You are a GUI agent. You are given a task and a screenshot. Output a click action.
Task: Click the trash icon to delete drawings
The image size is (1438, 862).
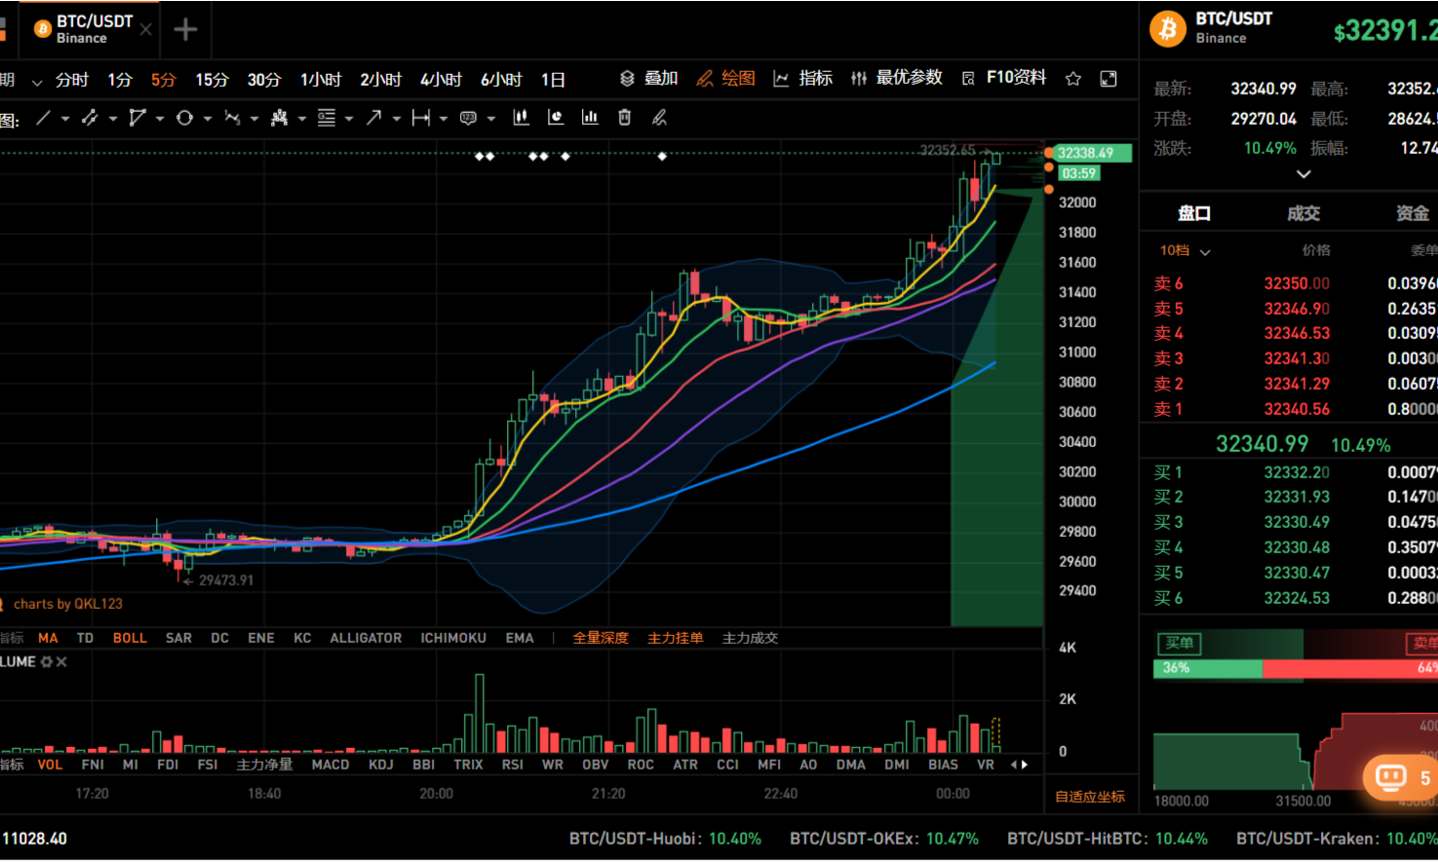coord(625,118)
